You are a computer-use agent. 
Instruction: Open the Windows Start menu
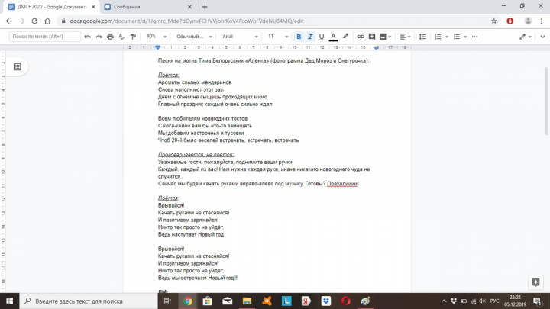(9, 301)
